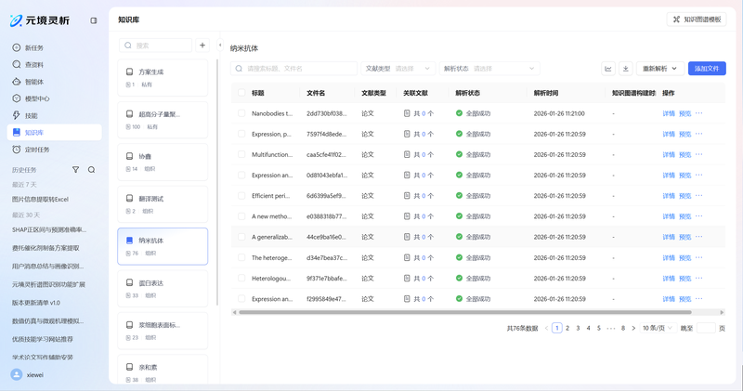Open 详情 for the Efficient peri row
Image resolution: width=743 pixels, height=391 pixels.
(669, 196)
